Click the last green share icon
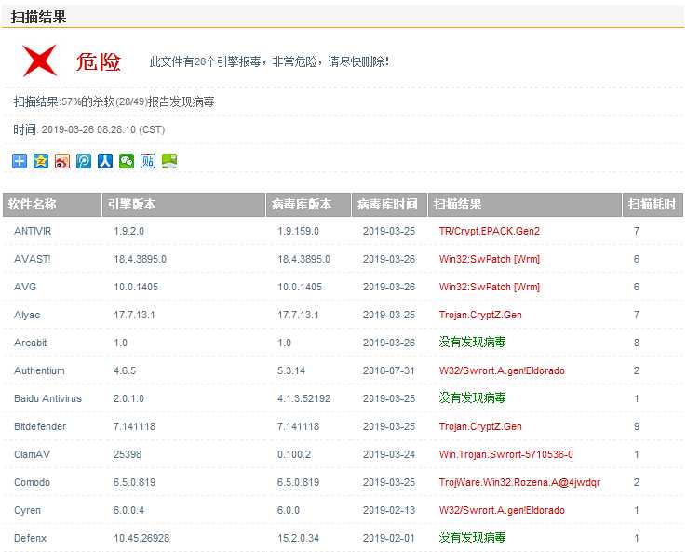 (x=169, y=161)
